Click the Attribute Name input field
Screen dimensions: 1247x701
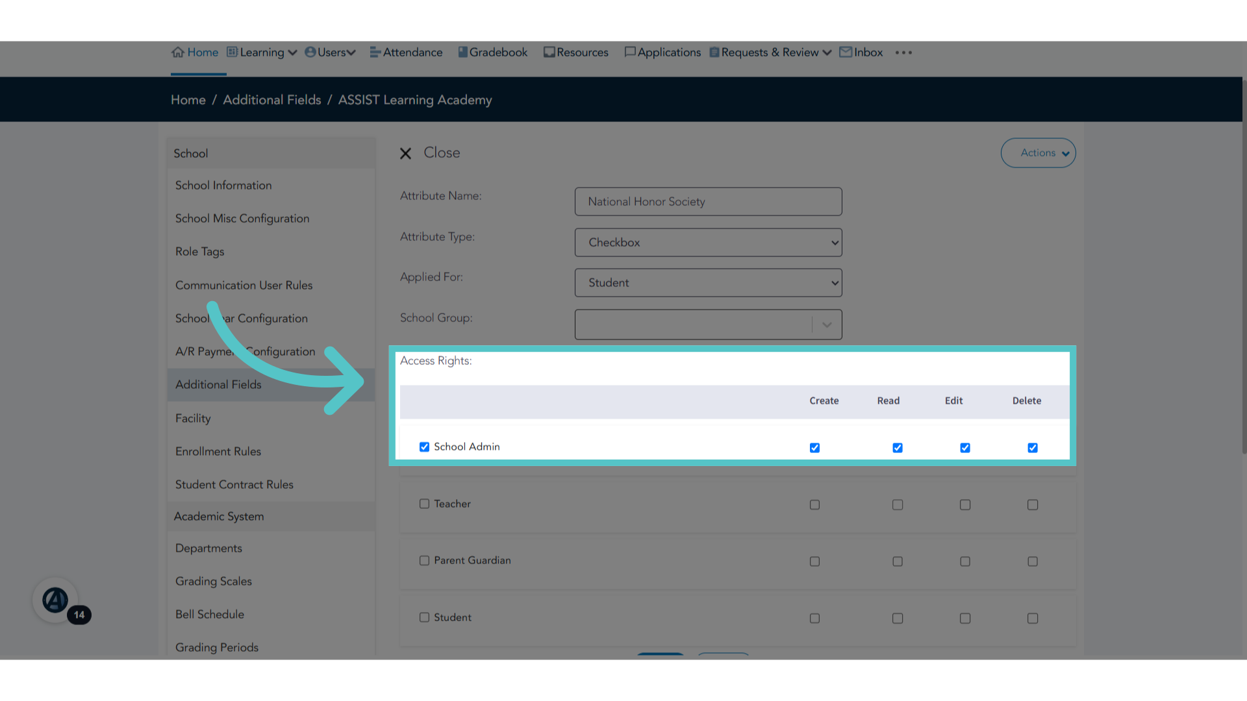coord(708,202)
